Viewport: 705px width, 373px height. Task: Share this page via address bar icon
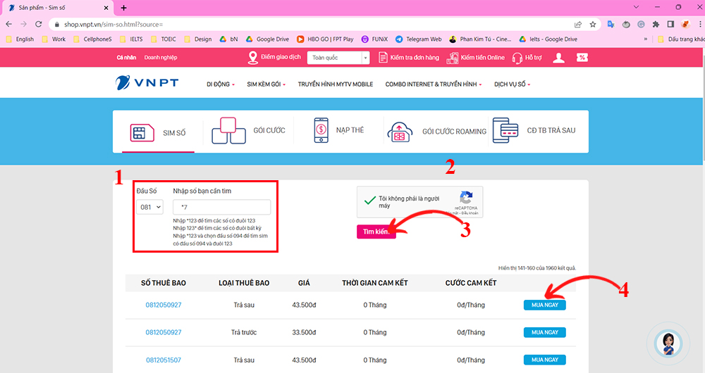click(x=578, y=24)
